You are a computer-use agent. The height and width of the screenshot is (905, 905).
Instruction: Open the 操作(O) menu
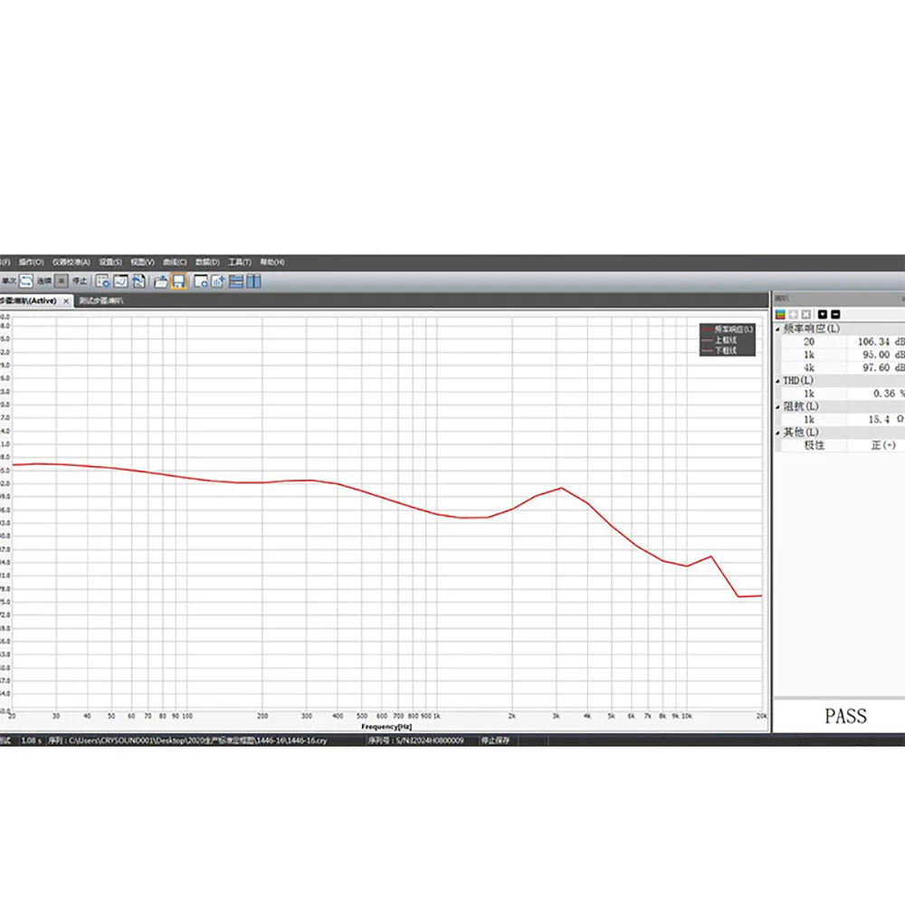31,262
